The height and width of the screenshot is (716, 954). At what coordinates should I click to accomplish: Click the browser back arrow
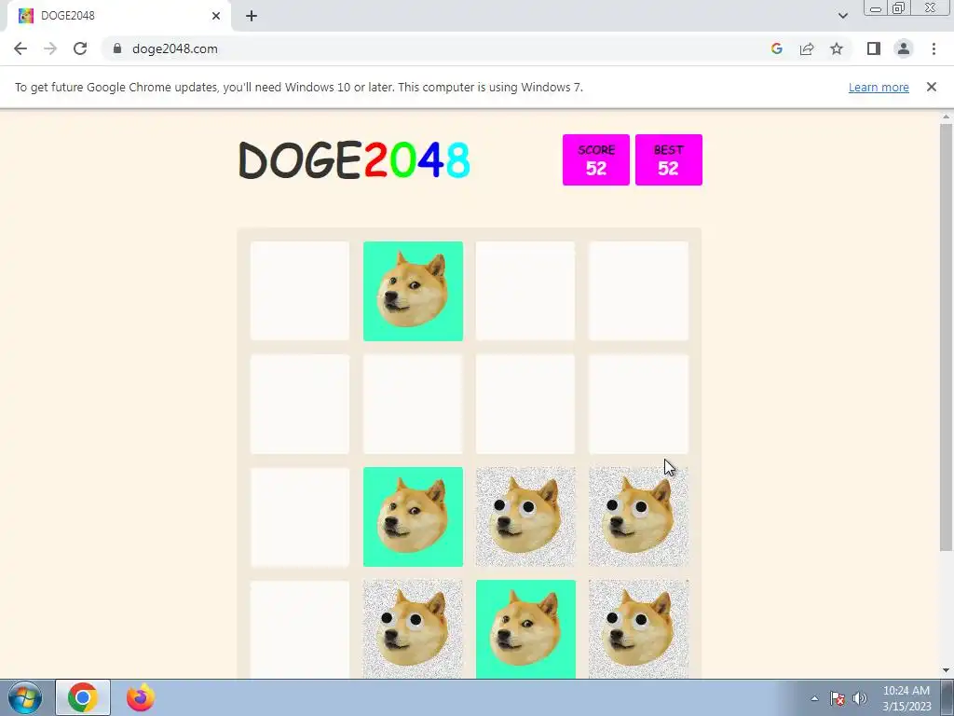coord(20,48)
